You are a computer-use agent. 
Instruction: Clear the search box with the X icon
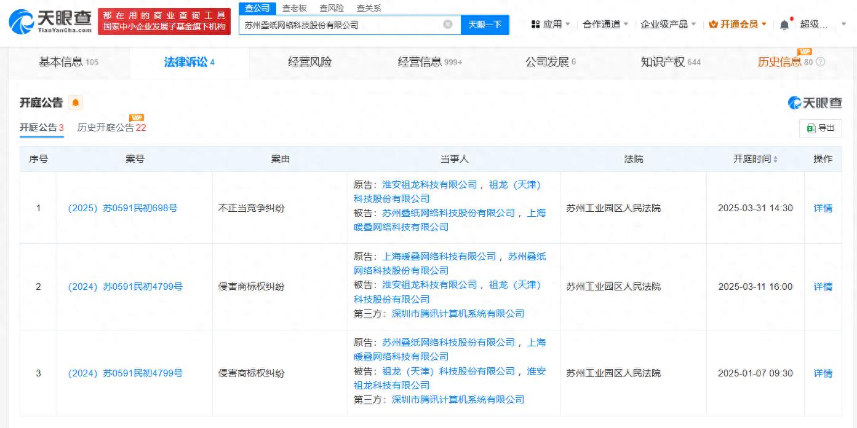448,25
